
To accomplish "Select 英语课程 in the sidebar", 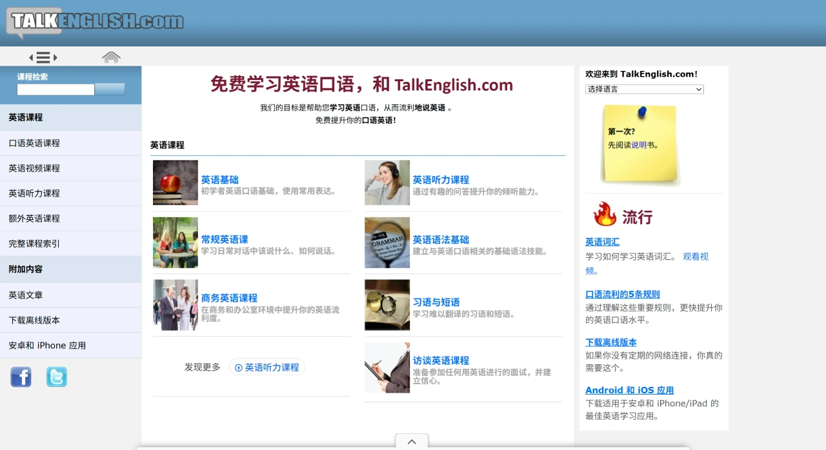I will 25,117.
